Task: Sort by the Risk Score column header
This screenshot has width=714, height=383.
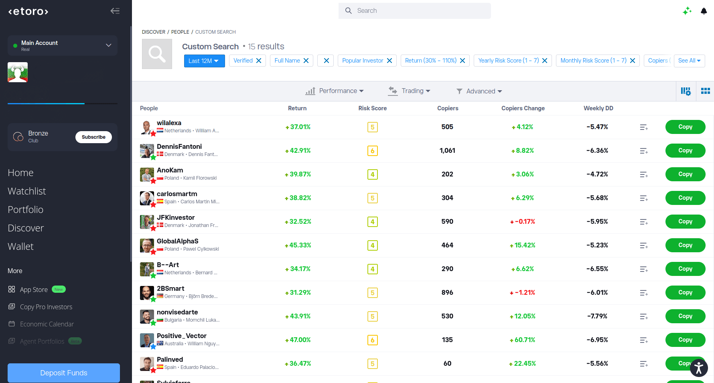Action: click(372, 108)
